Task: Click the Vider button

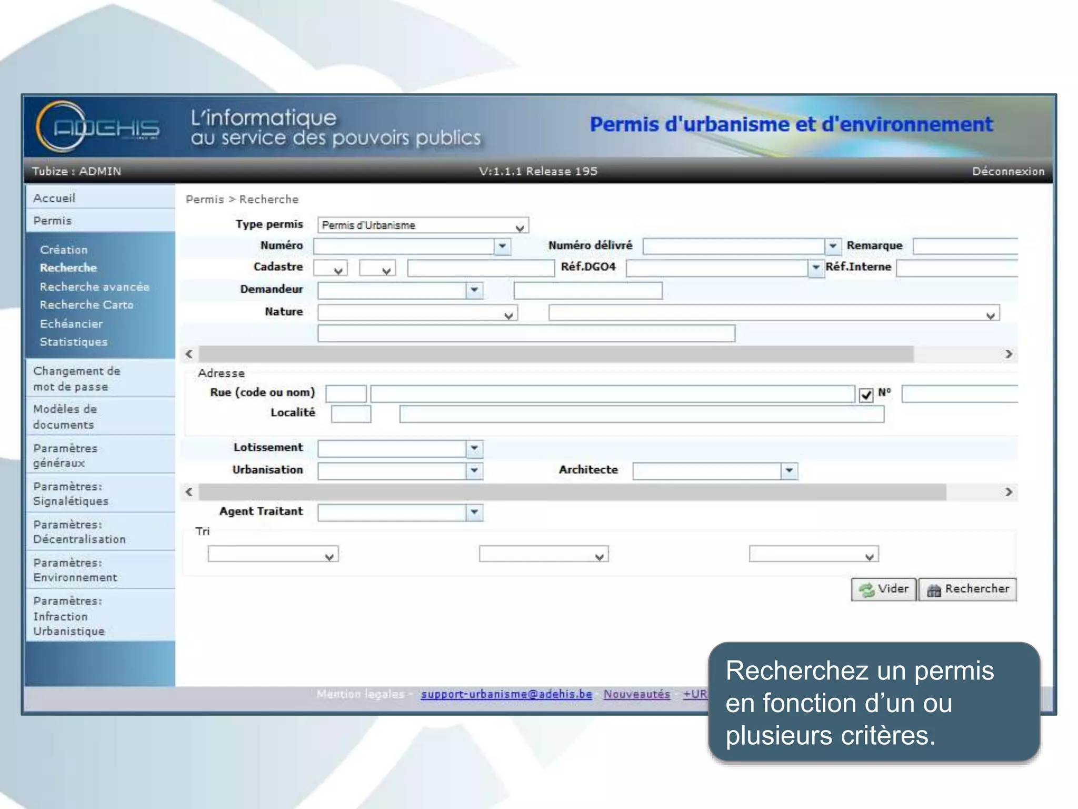Action: 884,589
